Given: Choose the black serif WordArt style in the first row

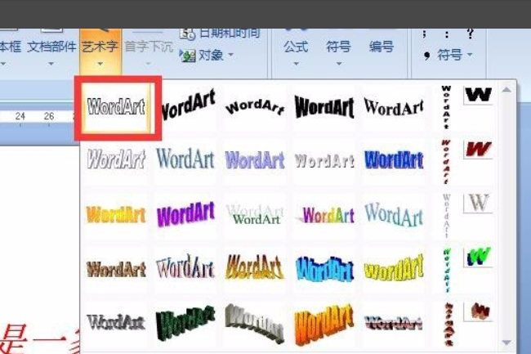Looking at the screenshot, I should (394, 107).
